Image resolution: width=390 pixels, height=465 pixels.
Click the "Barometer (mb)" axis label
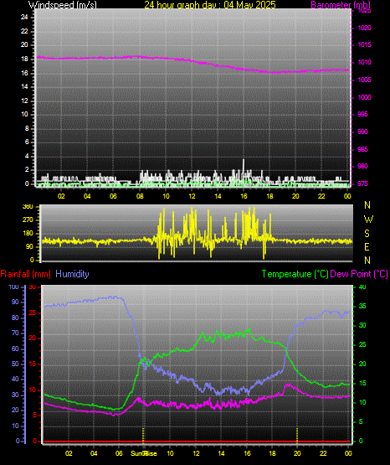pos(341,5)
